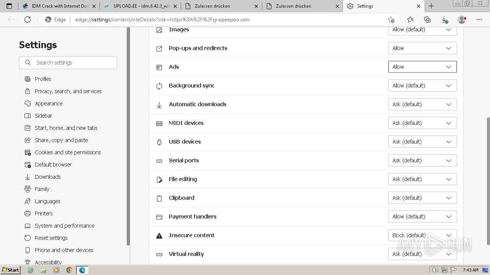
Task: Click the Images permission icon
Action: tap(159, 30)
